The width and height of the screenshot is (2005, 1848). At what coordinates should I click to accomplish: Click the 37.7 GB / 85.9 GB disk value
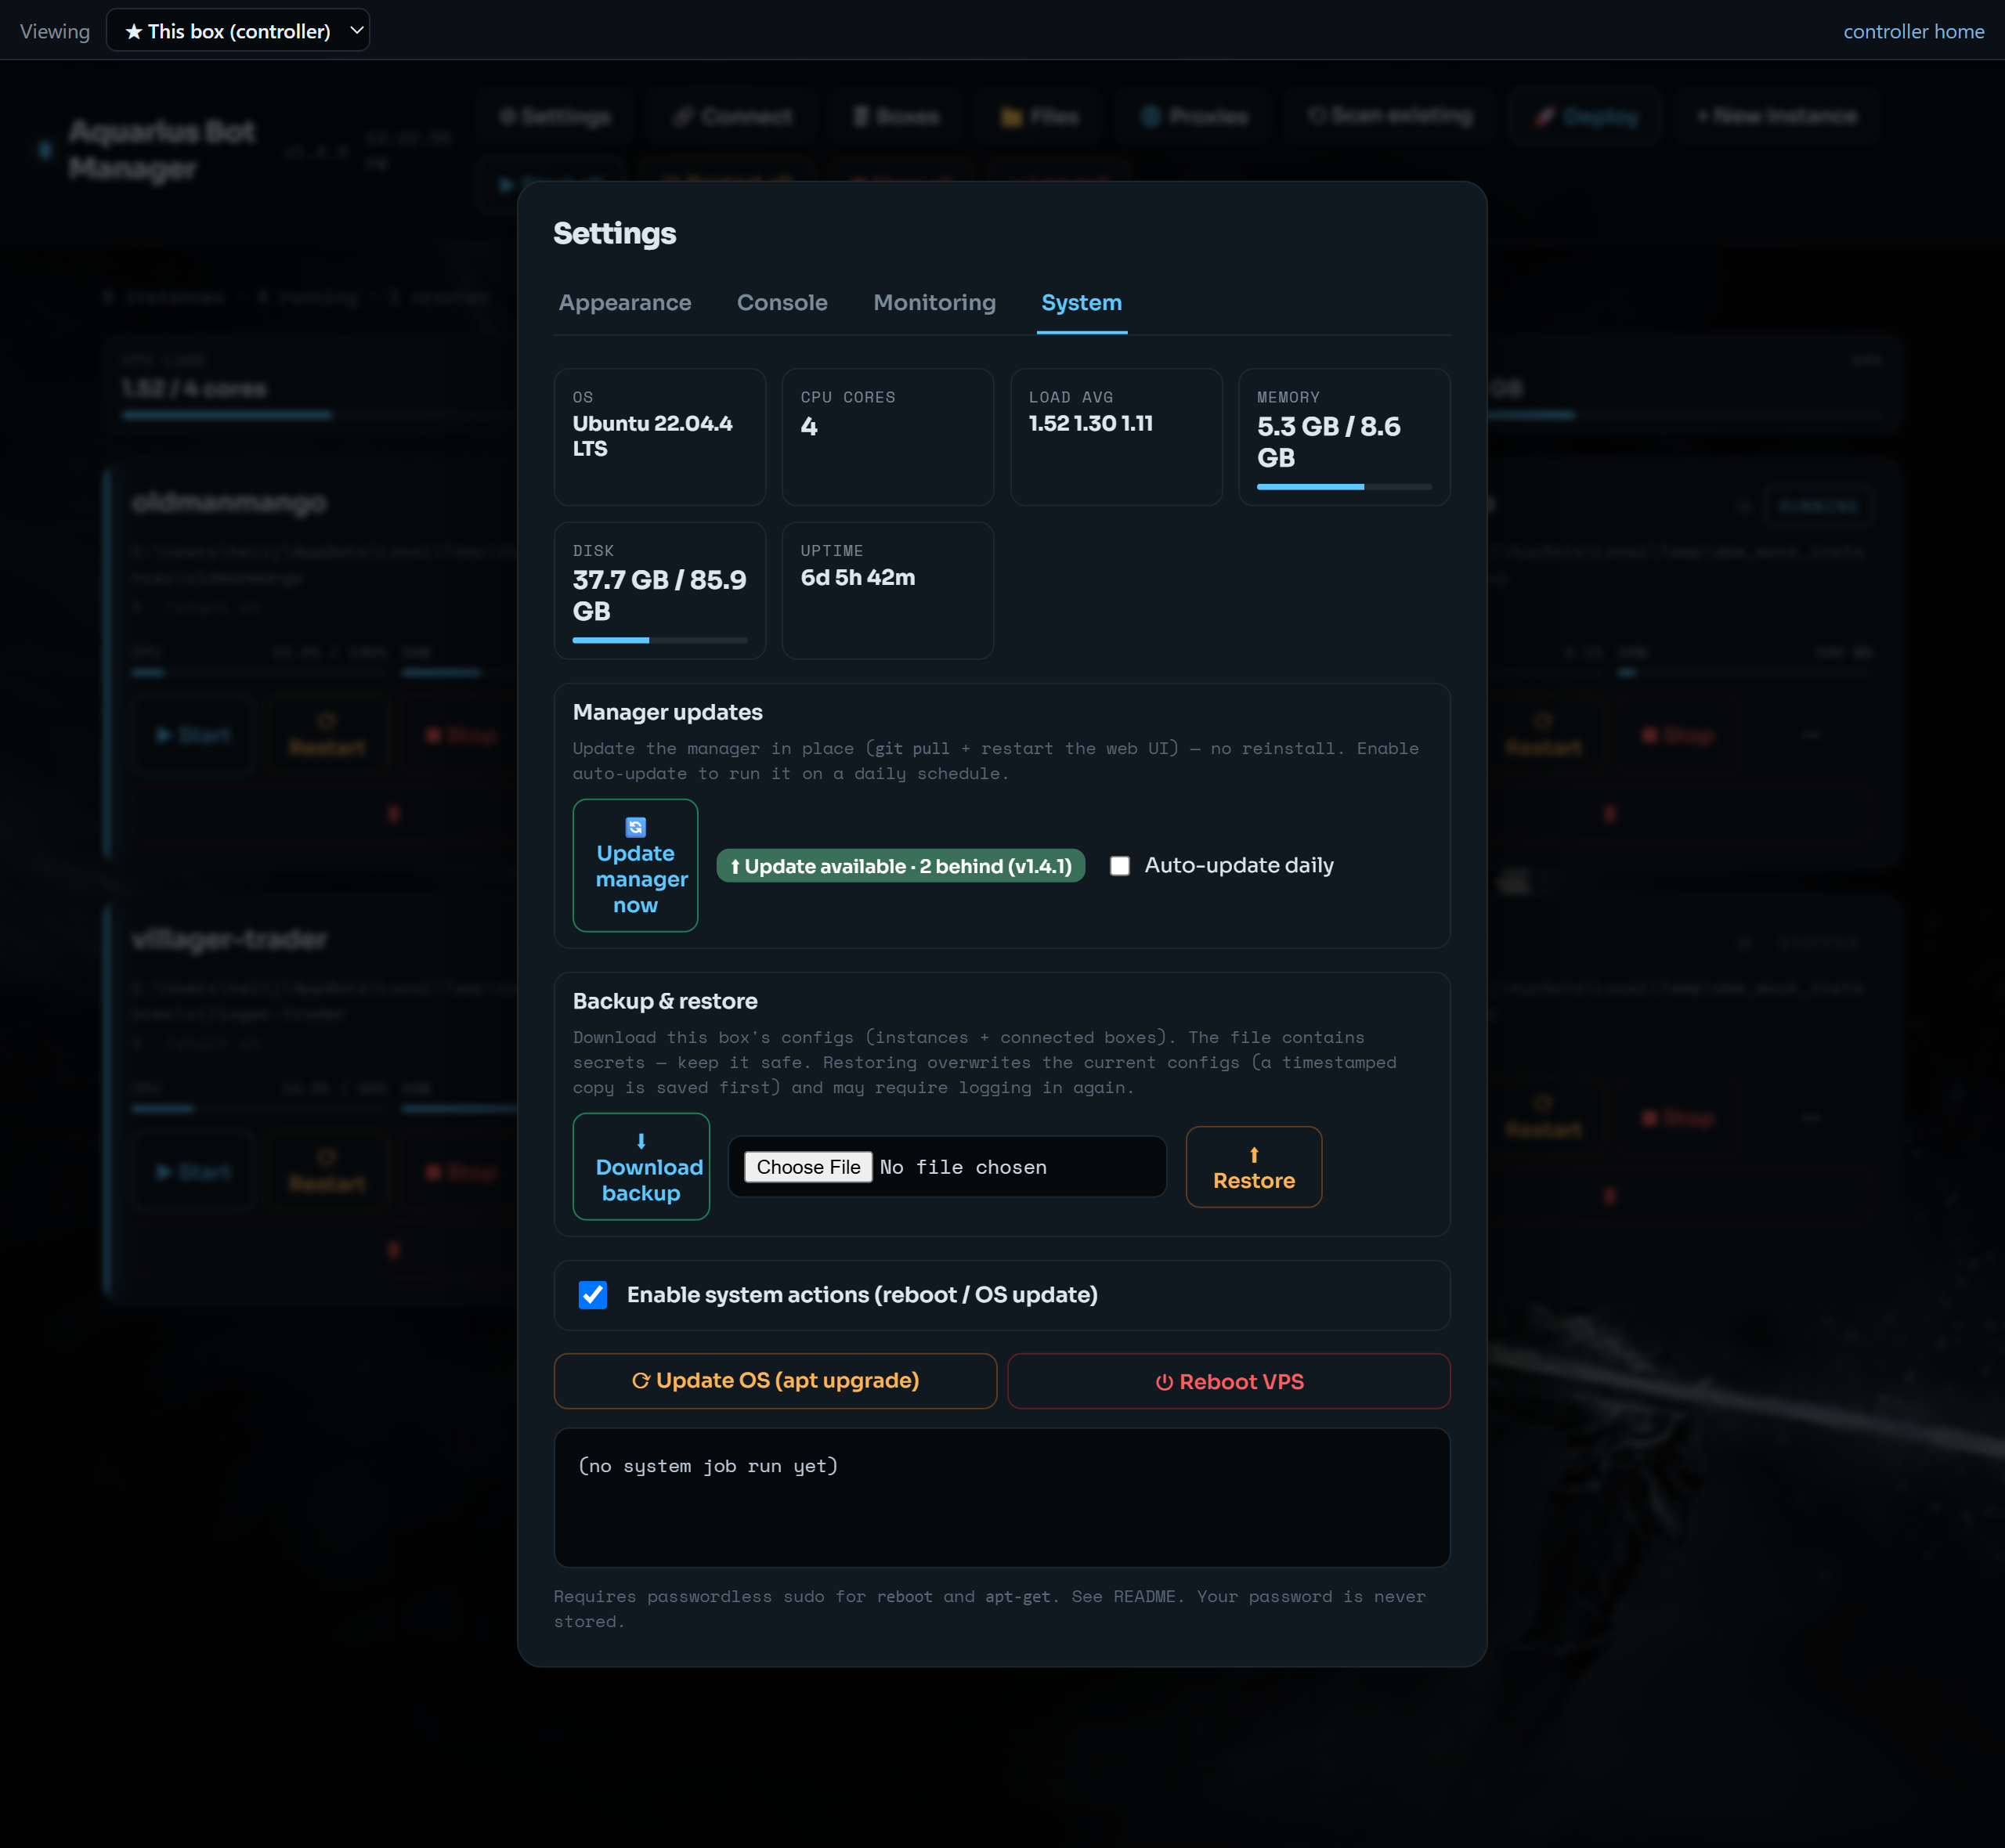(660, 595)
